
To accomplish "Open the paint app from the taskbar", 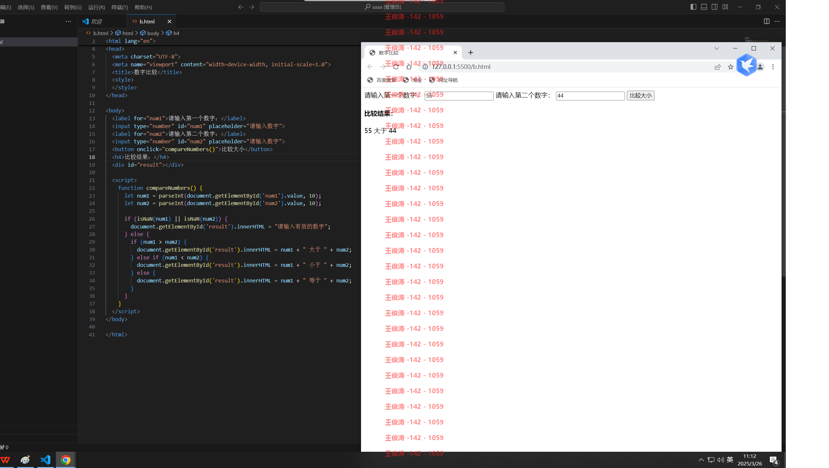I will [25, 460].
